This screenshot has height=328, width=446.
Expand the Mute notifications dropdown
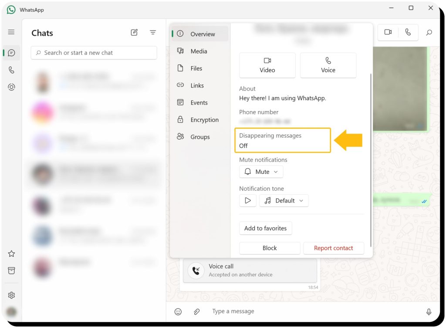(x=261, y=172)
